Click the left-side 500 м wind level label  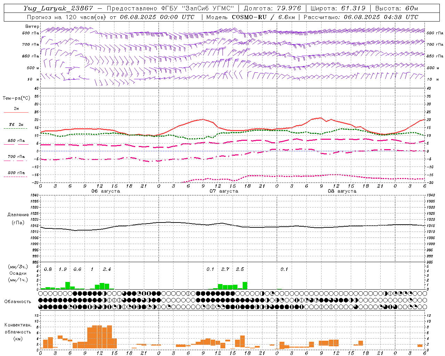pyautogui.click(x=33, y=68)
